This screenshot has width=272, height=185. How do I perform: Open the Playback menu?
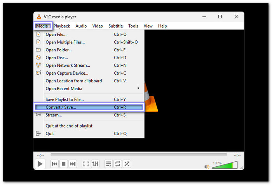62,26
